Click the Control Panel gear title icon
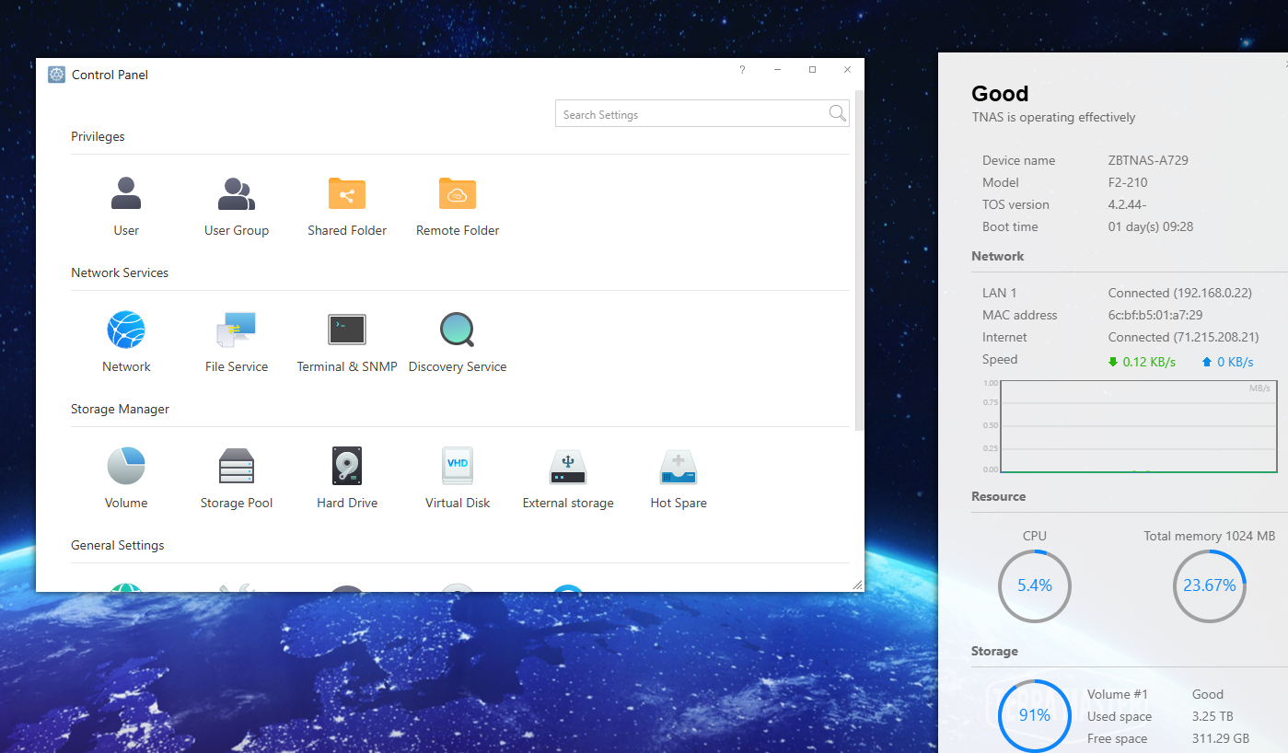Screen dimensions: 1288x753 pyautogui.click(x=57, y=75)
